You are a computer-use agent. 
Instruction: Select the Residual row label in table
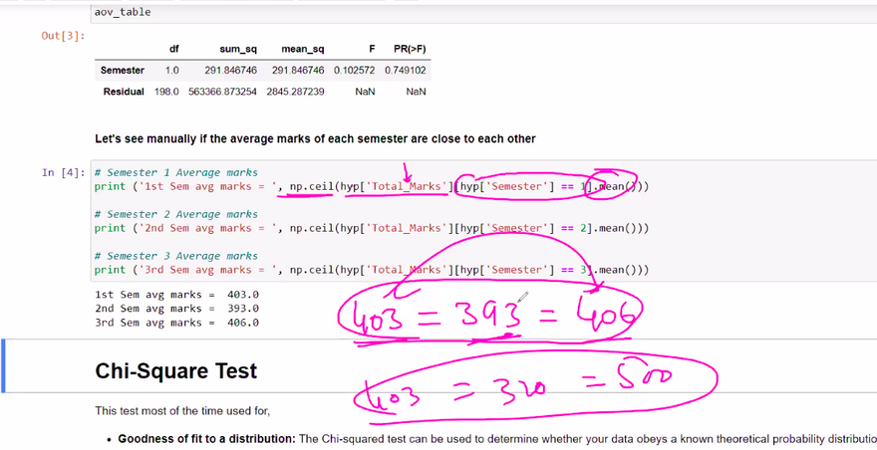click(123, 92)
